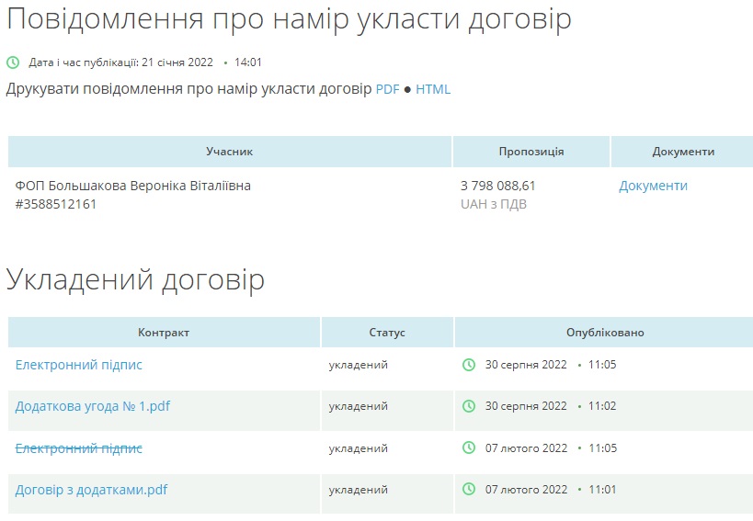Click the clock icon beside publication date
Screen dimensions: 753x521
tap(13, 62)
